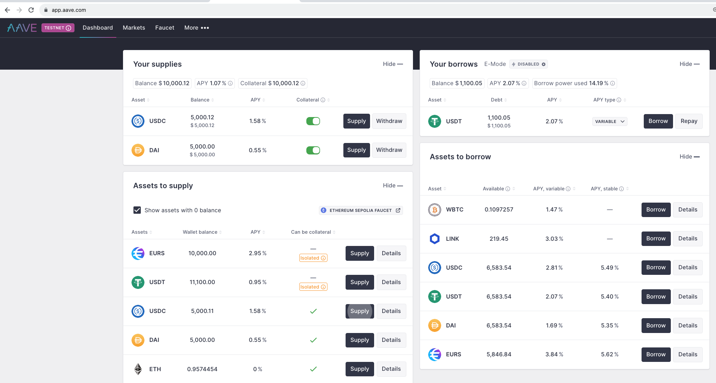Open the Faucet tab
The height and width of the screenshot is (383, 716).
[165, 28]
